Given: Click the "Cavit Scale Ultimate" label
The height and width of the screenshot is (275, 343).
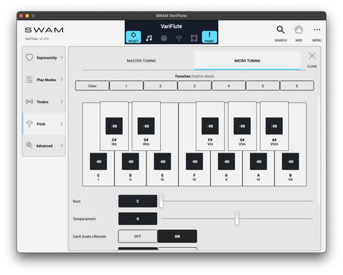Looking at the screenshot, I should pos(89,236).
